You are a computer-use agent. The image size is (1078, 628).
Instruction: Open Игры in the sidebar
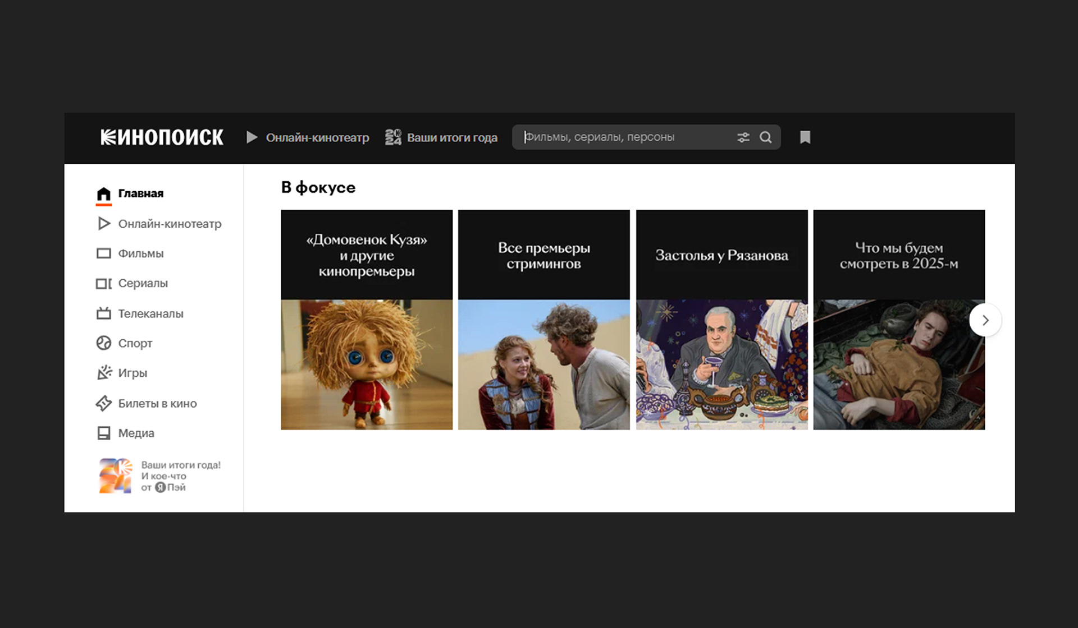click(x=133, y=373)
